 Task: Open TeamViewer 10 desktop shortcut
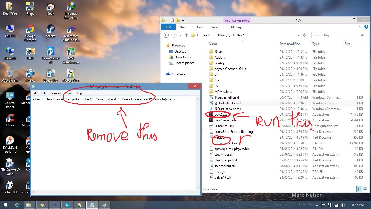pyautogui.click(x=51, y=55)
